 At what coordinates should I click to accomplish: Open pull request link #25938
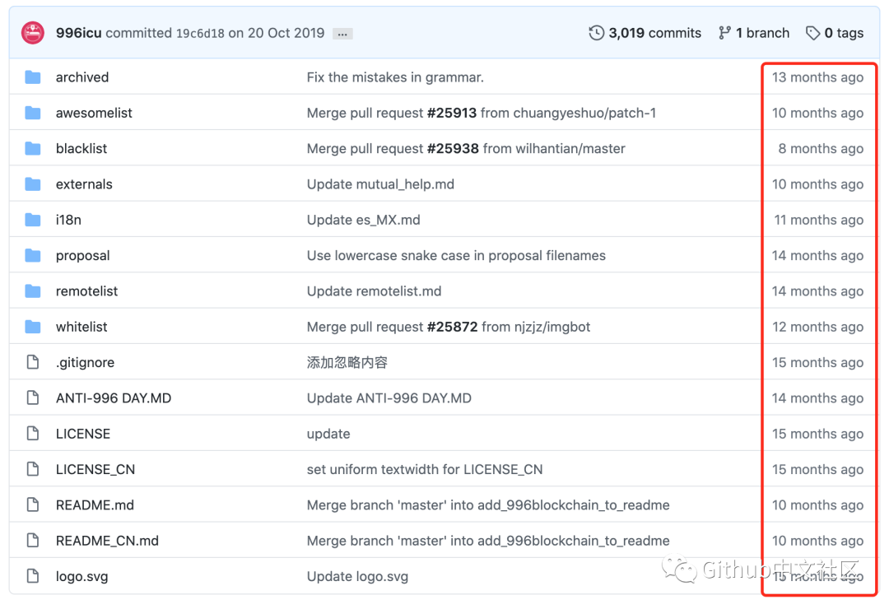453,148
